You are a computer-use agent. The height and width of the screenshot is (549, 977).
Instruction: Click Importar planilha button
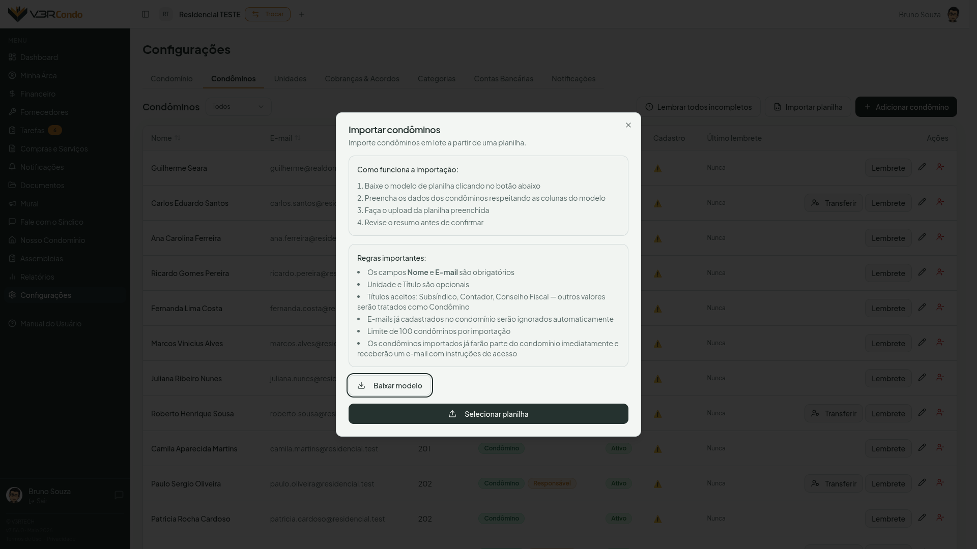(808, 107)
